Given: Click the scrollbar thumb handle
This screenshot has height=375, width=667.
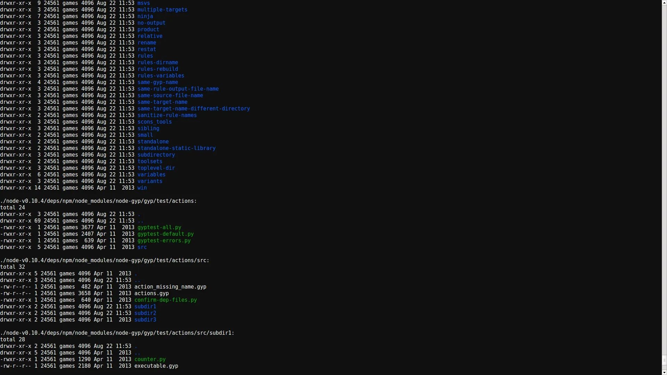Looking at the screenshot, I should click(664, 360).
